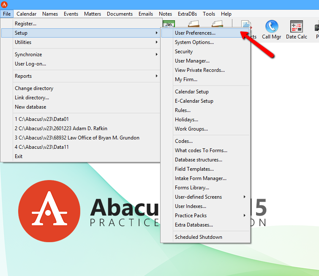Viewport: 319px width, 276px height.
Task: Open the Matters menu
Action: [x=93, y=14]
